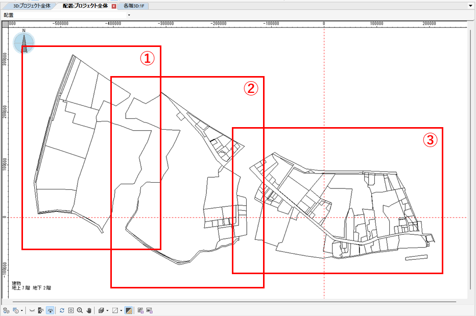Click the 3D cube view icon
476x316 pixels.
click(102, 310)
